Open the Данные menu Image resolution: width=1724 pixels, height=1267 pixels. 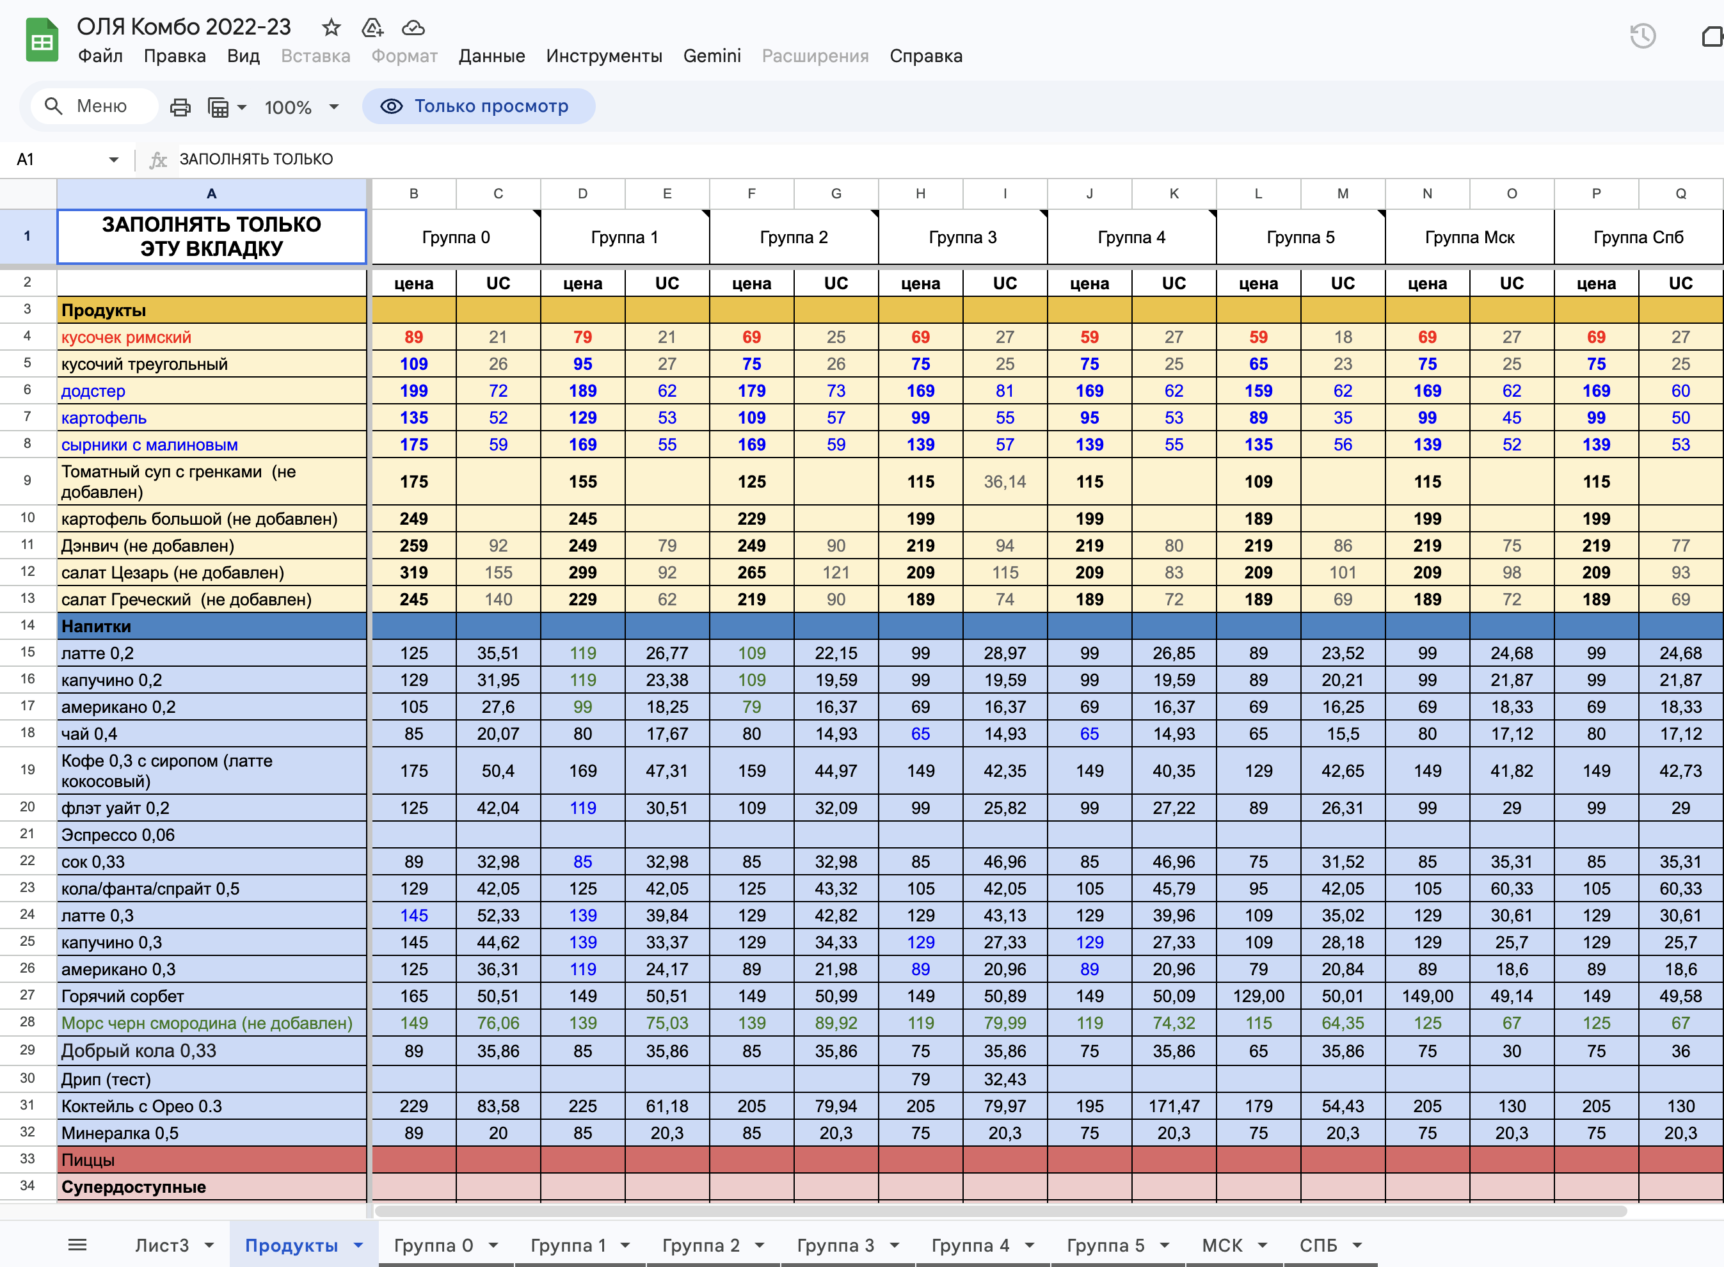pos(491,56)
